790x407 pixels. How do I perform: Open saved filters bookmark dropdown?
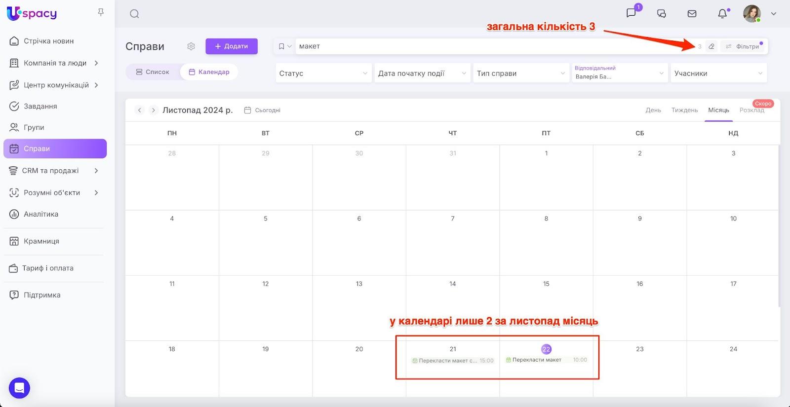coord(285,46)
